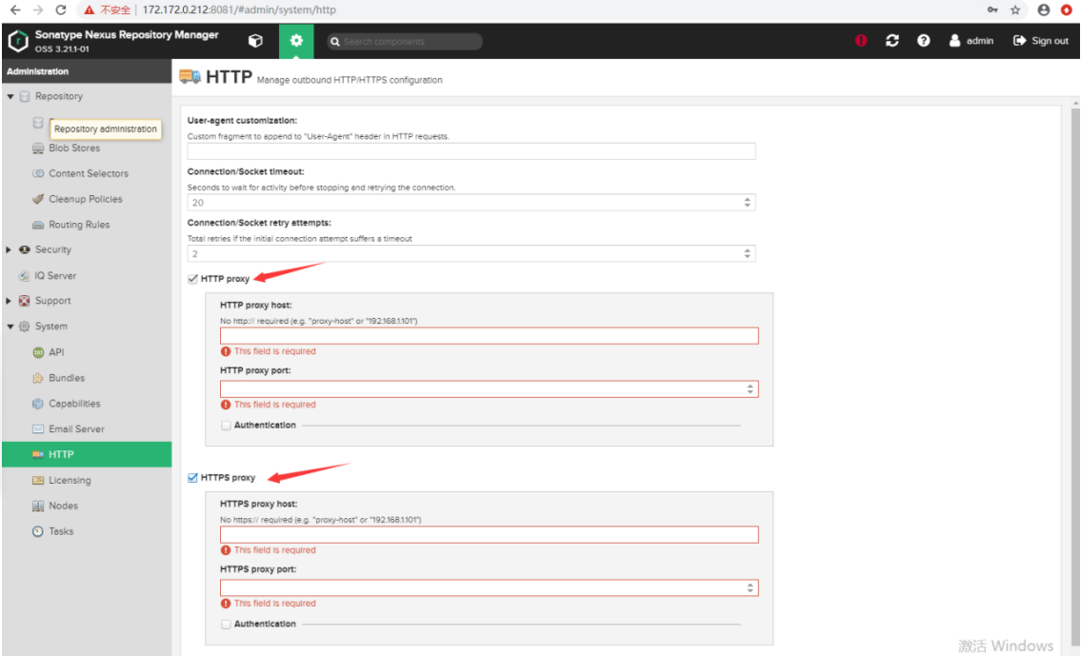Click the User-agent customization field

coord(471,150)
